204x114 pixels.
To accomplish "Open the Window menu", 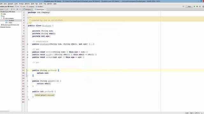I will [x=50, y=4].
